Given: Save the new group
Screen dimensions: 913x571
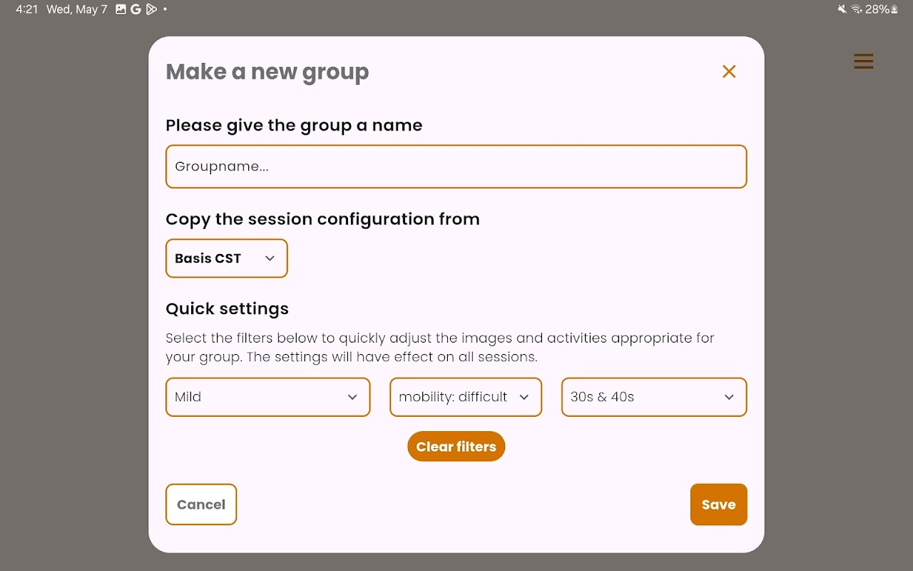Looking at the screenshot, I should point(718,505).
